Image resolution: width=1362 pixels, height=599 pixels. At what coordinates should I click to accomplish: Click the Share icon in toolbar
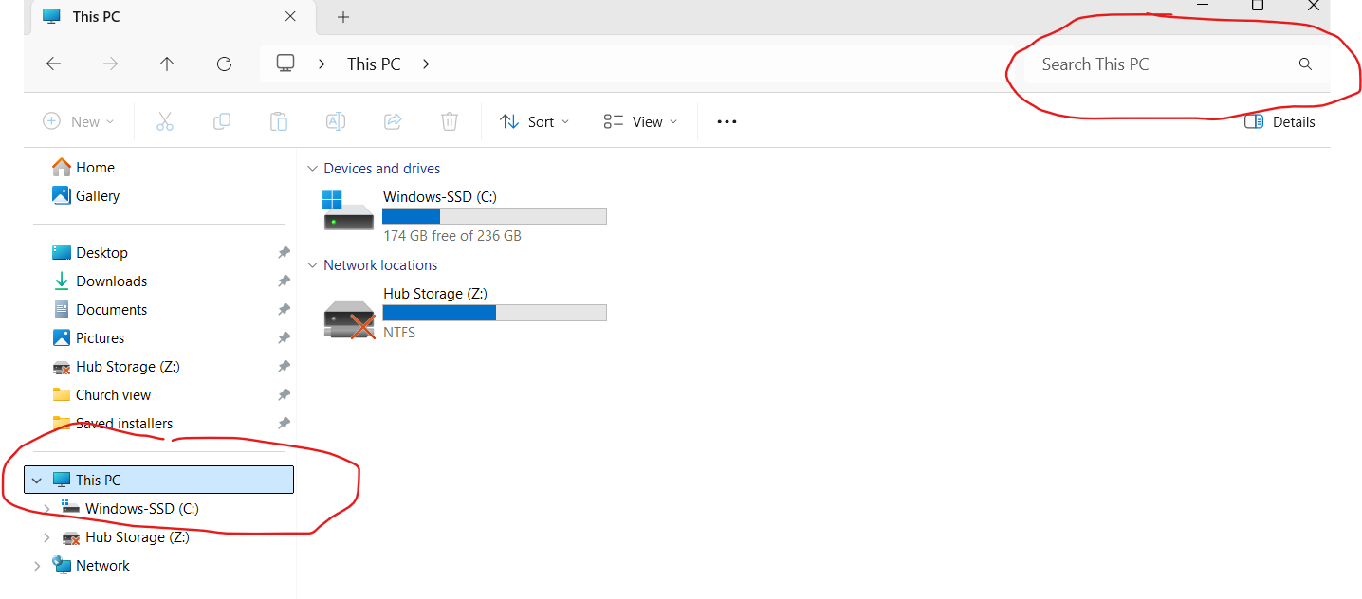click(x=393, y=121)
